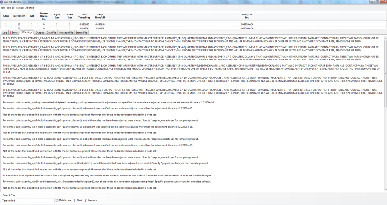
Task: Focus the Text to find field
Action: pos(35,200)
